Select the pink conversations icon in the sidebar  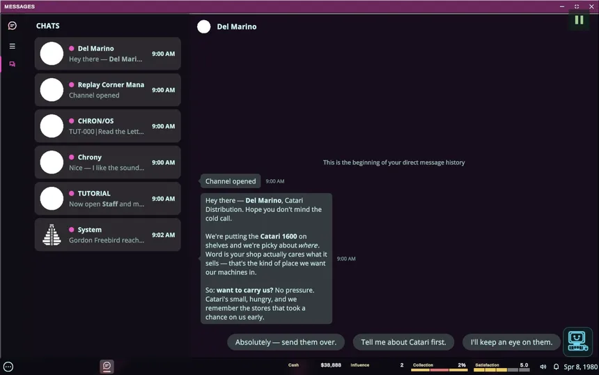(x=13, y=64)
